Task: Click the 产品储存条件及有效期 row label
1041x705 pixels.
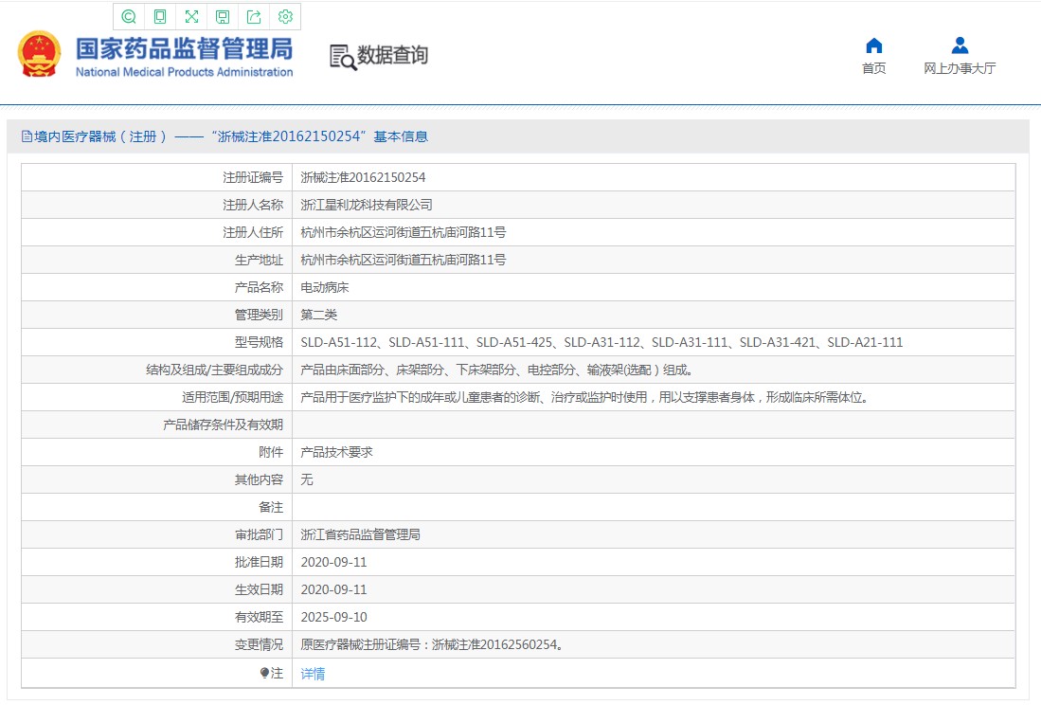Action: (x=224, y=425)
